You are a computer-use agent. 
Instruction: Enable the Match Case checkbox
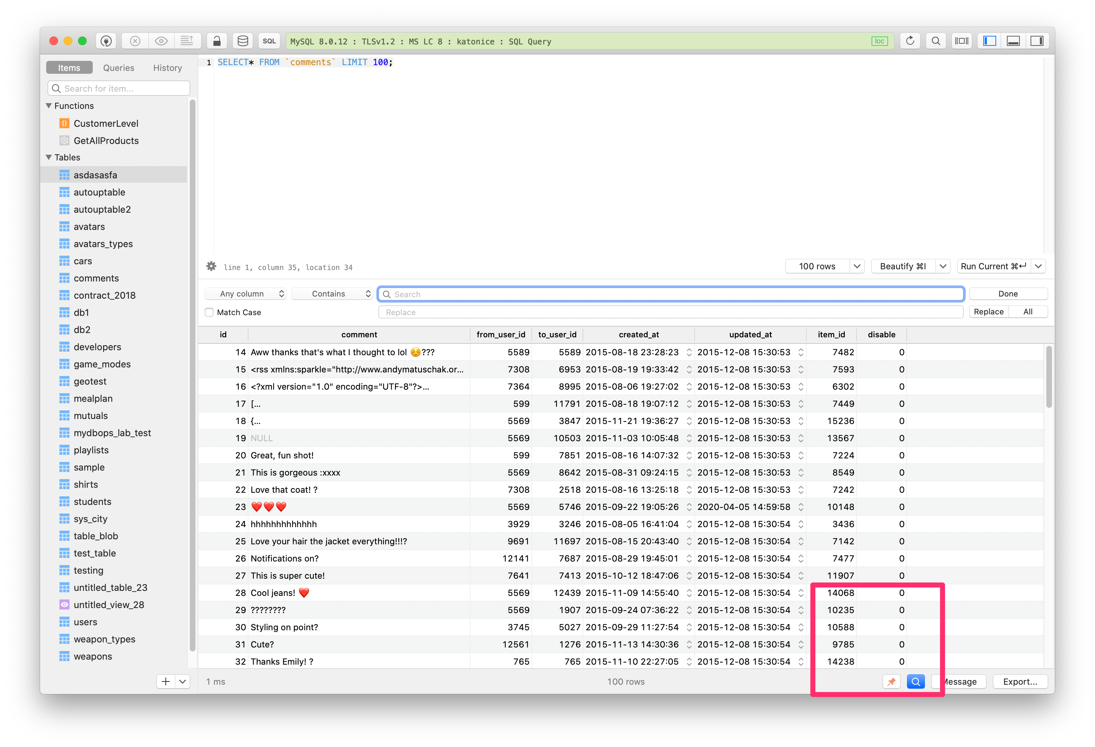tap(209, 312)
